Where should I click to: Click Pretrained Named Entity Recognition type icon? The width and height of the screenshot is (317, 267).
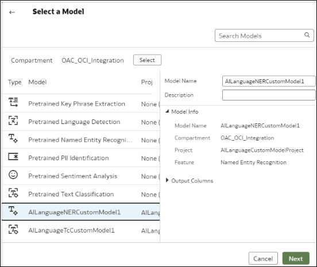(x=13, y=138)
